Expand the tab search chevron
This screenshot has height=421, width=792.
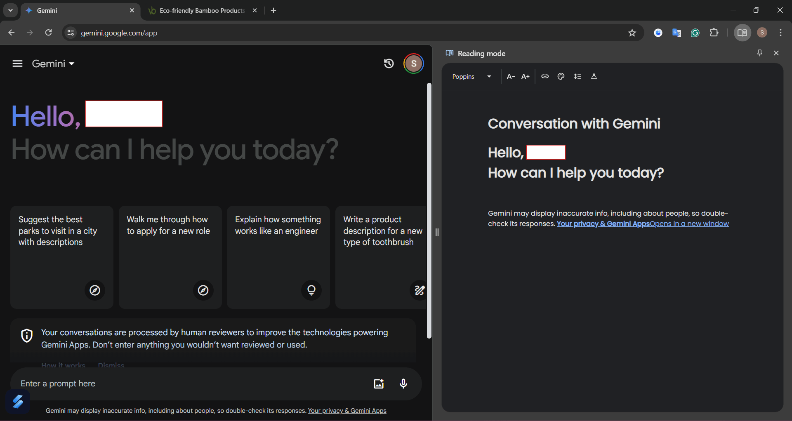coord(10,10)
